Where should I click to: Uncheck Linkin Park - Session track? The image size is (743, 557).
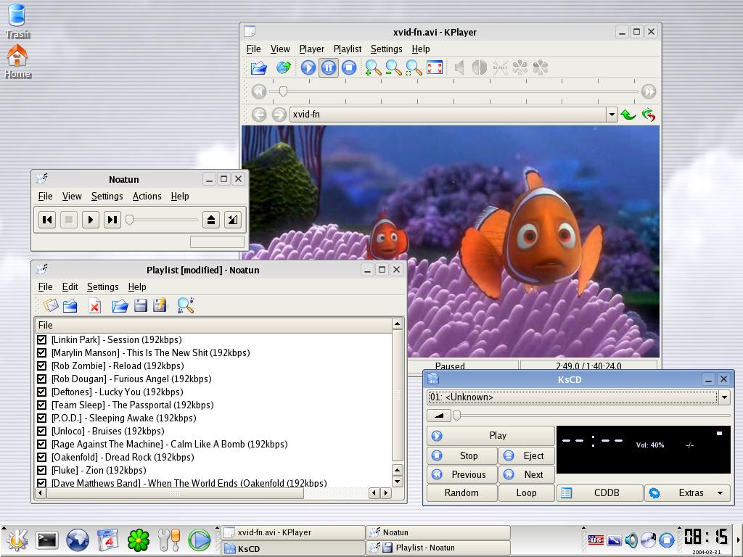point(41,339)
